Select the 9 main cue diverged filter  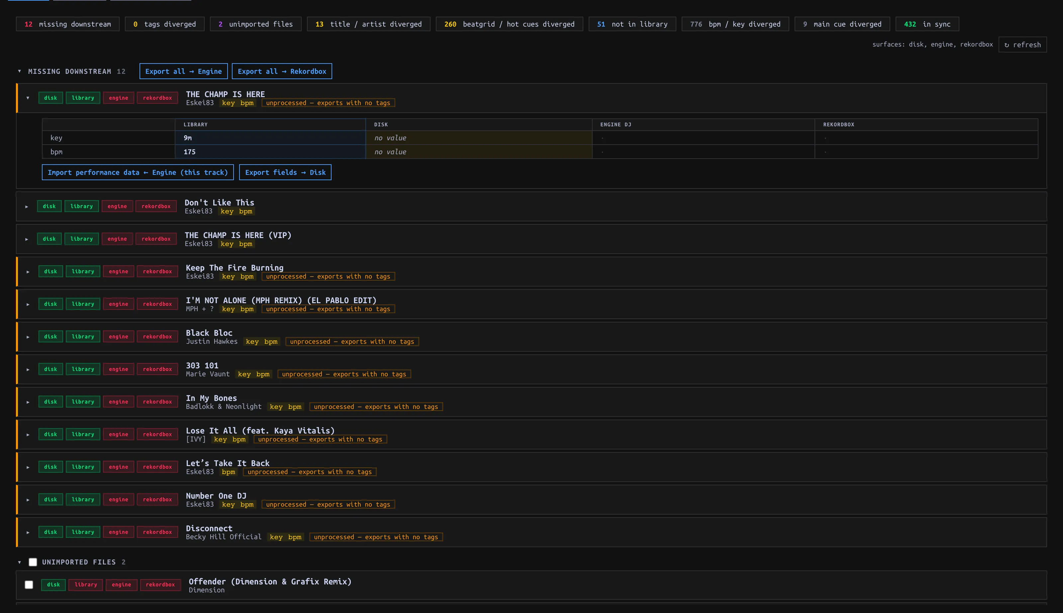point(842,24)
